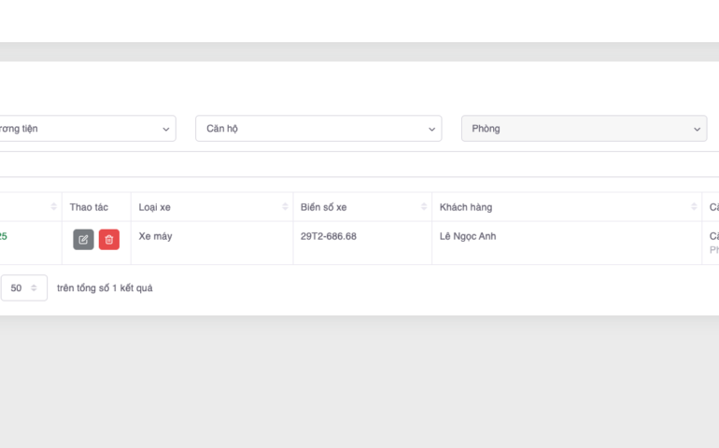This screenshot has height=448, width=719.
Task: Click the Khách hàng header label
Action: click(x=466, y=206)
